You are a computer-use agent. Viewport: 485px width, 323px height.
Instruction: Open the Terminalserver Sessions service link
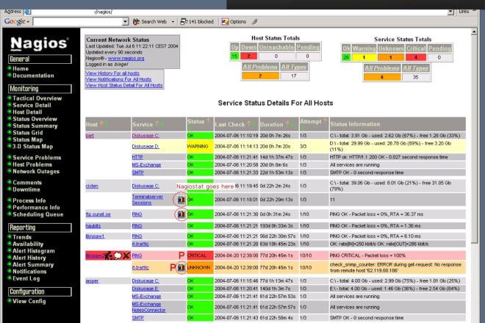tap(148, 200)
